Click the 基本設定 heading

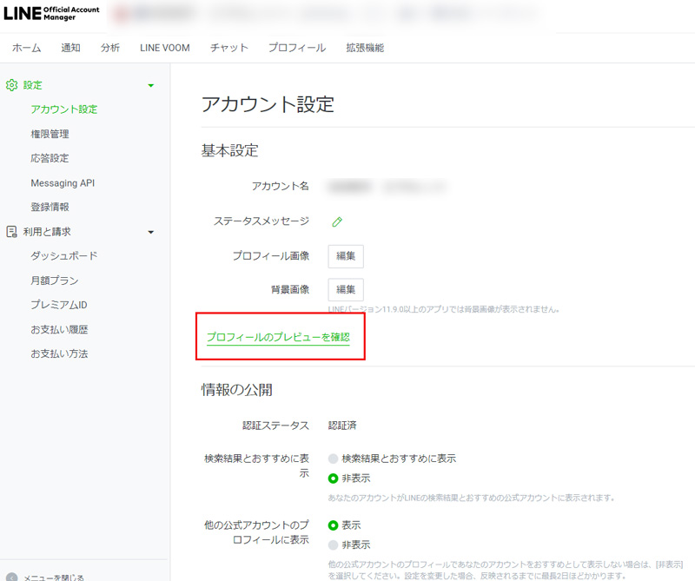(x=229, y=151)
